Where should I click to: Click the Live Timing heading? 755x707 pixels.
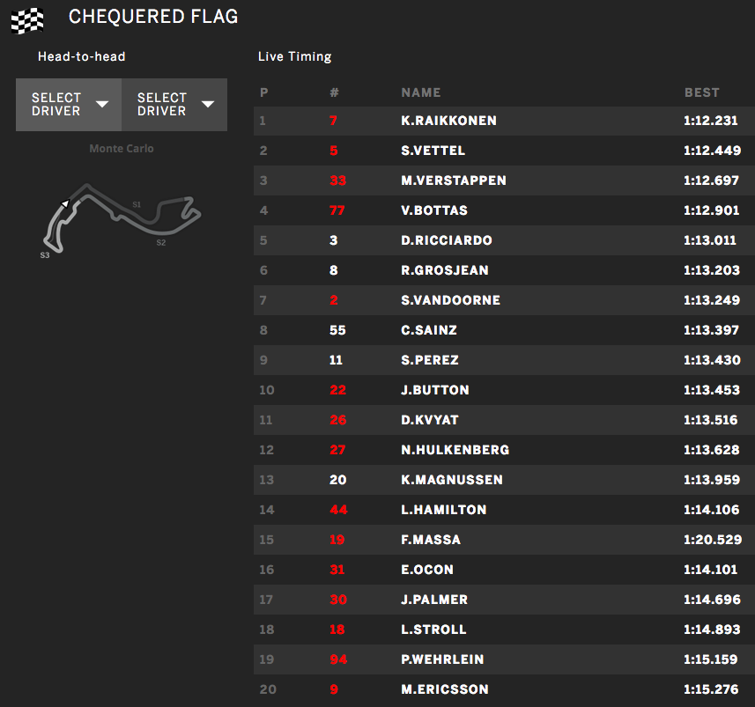point(294,56)
